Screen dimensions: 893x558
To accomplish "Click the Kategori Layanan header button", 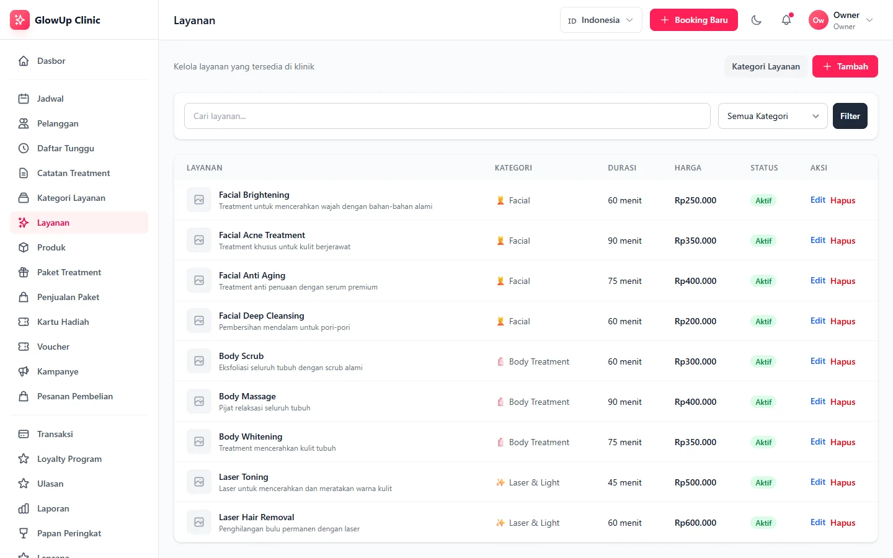I will [x=766, y=66].
